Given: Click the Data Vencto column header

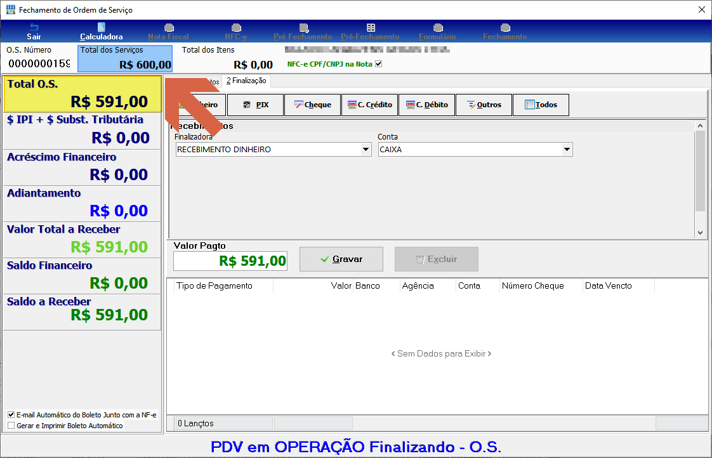Looking at the screenshot, I should coord(619,285).
